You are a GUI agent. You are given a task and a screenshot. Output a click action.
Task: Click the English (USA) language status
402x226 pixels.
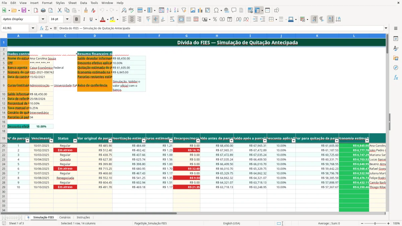(232, 223)
